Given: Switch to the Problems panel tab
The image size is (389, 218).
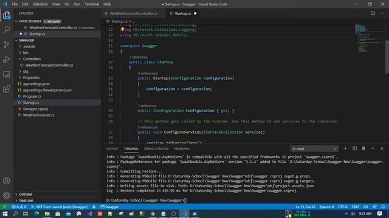Looking at the screenshot, I should click(x=182, y=149).
